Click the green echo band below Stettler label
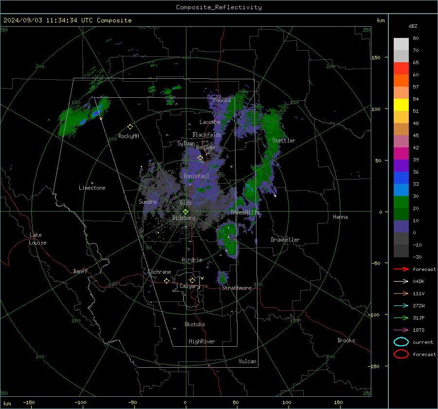This screenshot has height=409, width=438. coord(265,170)
